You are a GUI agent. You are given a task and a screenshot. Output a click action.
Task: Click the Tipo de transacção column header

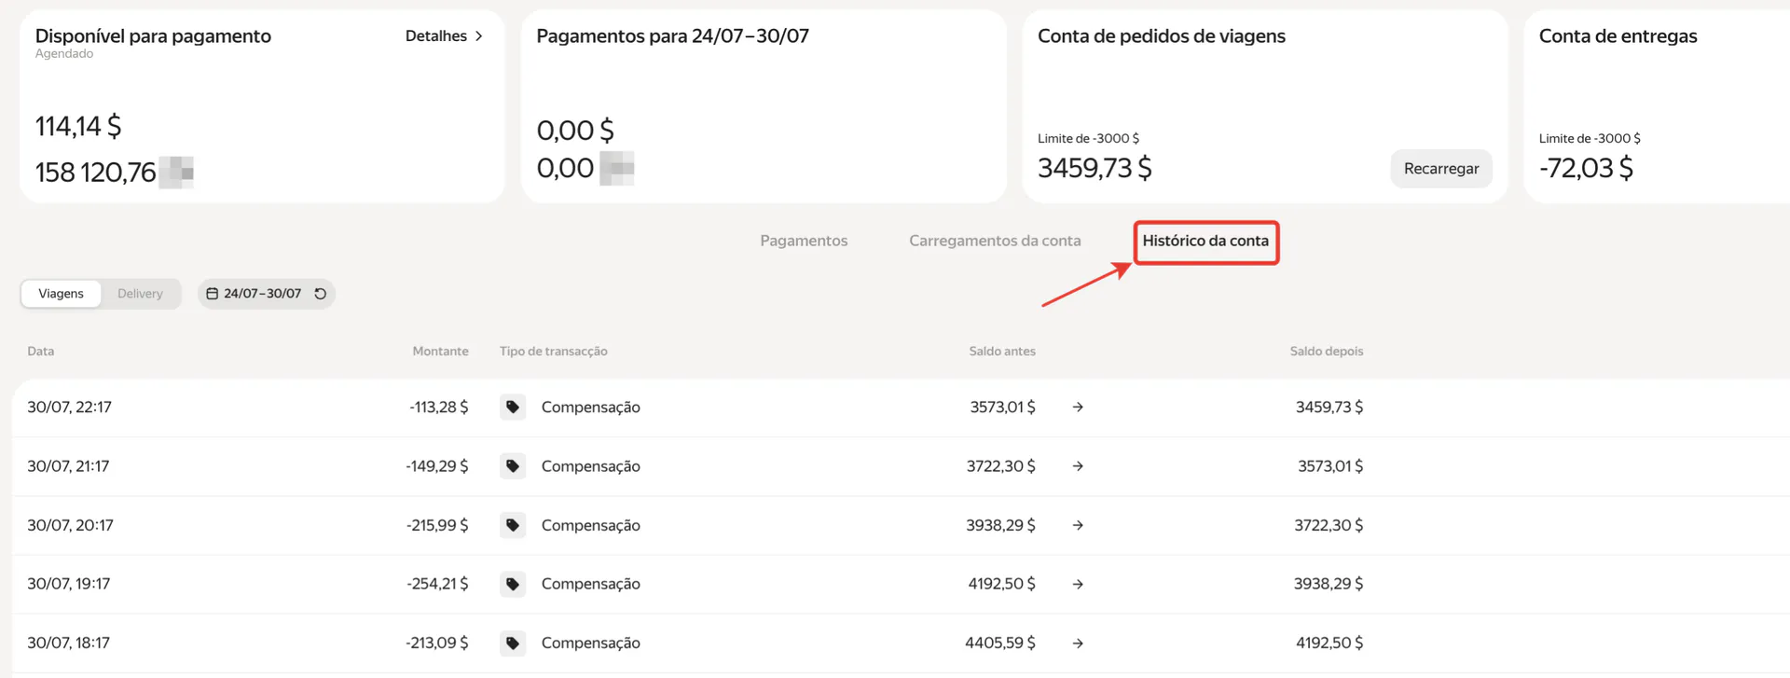[x=554, y=352]
